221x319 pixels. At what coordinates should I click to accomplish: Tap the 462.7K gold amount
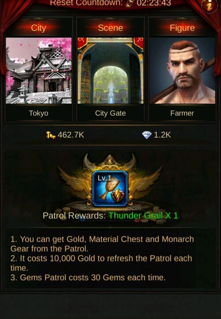pyautogui.click(x=71, y=135)
